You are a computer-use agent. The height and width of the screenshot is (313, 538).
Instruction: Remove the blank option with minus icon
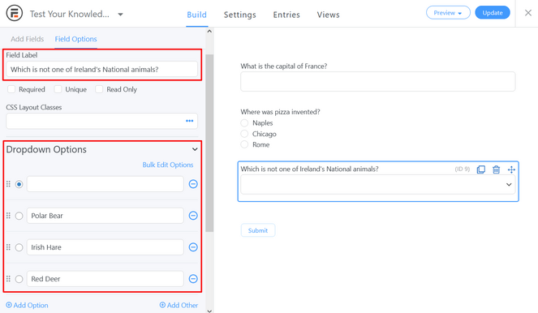[193, 184]
